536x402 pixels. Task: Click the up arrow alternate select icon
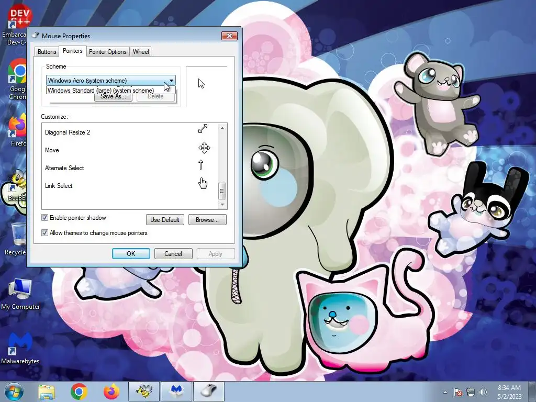coord(200,165)
